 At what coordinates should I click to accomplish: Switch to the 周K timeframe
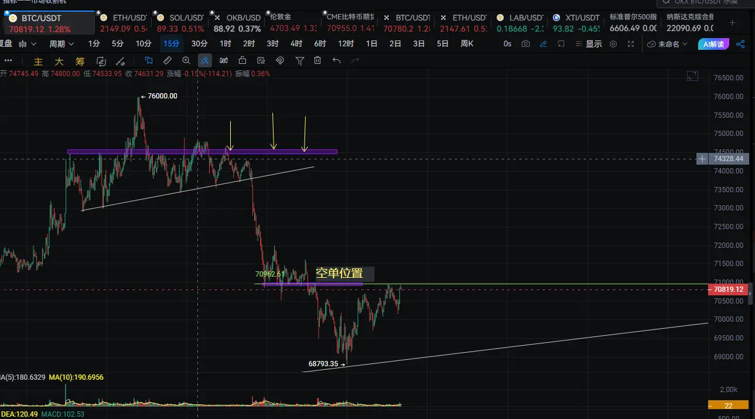[x=467, y=44]
